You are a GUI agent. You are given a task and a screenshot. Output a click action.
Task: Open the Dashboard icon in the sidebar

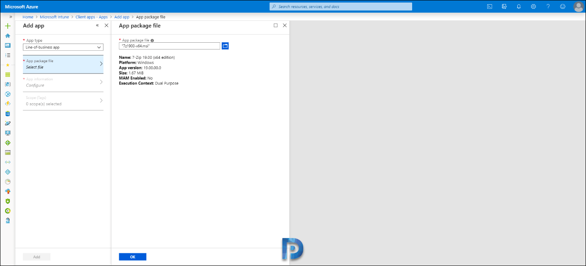(x=8, y=45)
